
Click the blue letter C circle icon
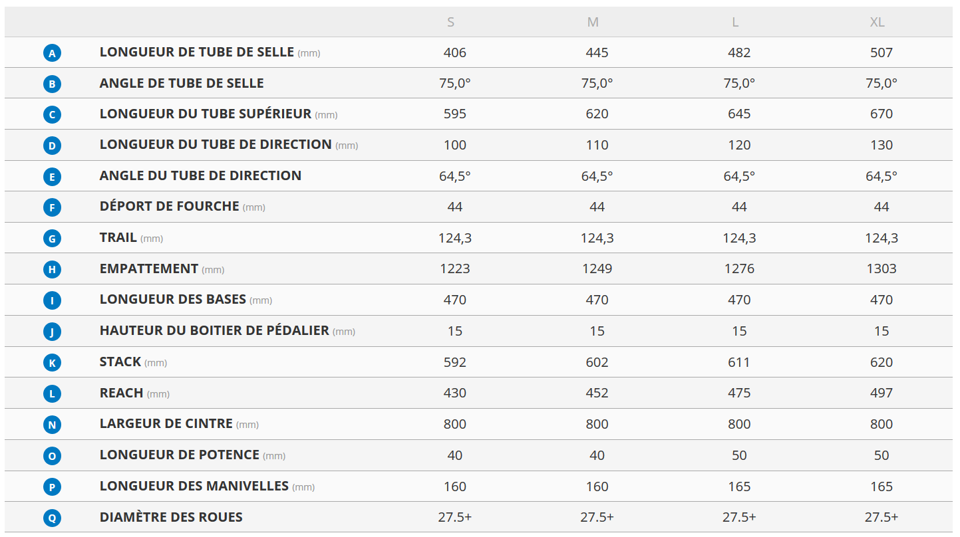(x=52, y=115)
